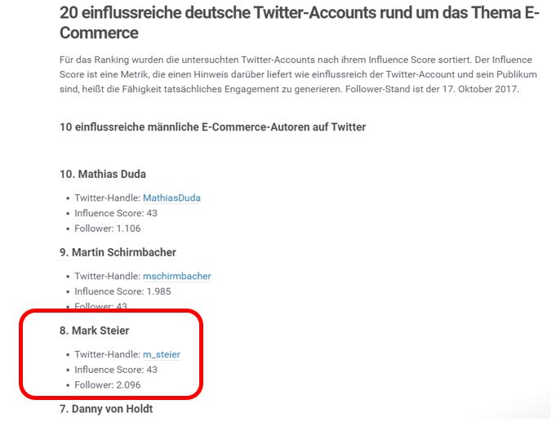
Task: Click 'Twitter-Handle:' label for Mathias Duda
Action: (108, 198)
